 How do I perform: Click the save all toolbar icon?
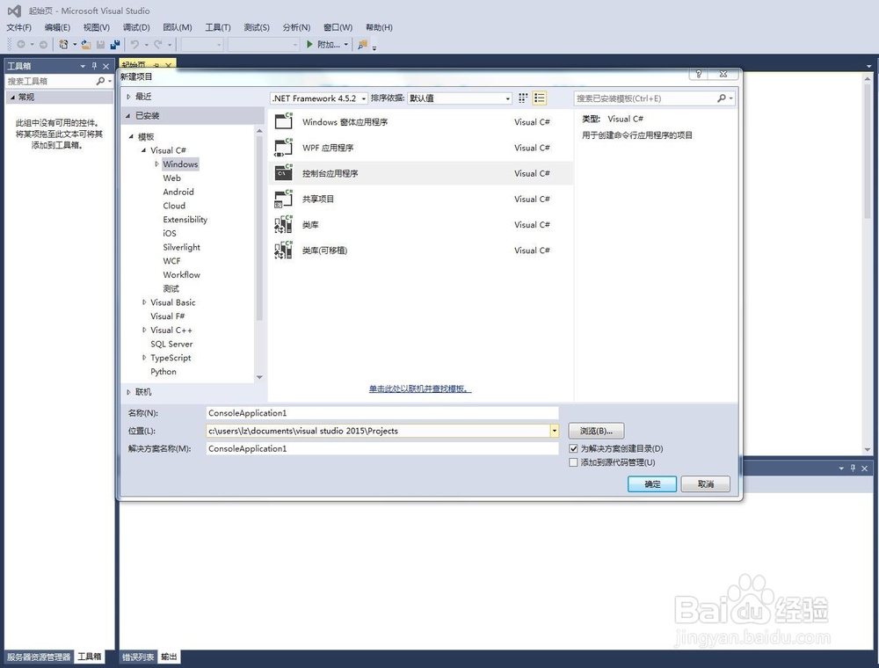click(115, 44)
